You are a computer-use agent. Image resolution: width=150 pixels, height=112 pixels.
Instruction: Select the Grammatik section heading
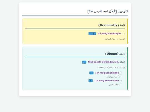click(x=112, y=25)
